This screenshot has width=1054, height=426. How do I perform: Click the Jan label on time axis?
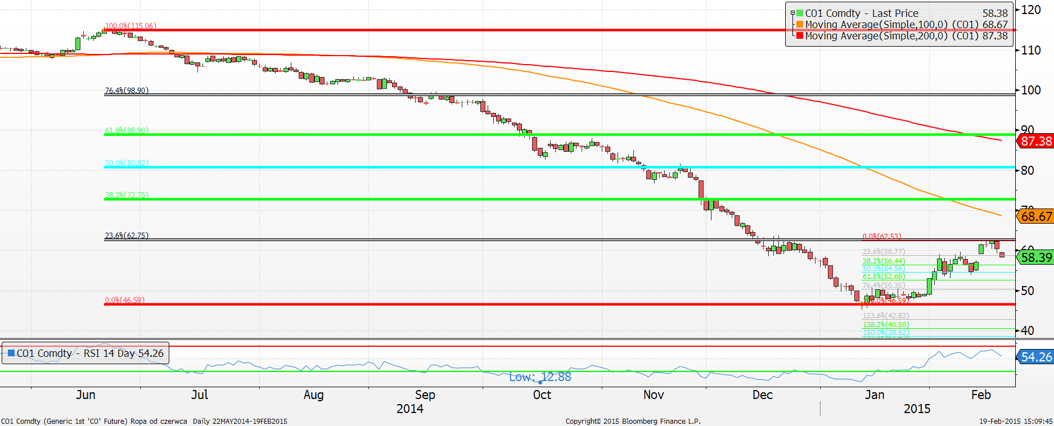pos(875,395)
